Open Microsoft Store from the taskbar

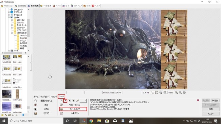[107, 121]
